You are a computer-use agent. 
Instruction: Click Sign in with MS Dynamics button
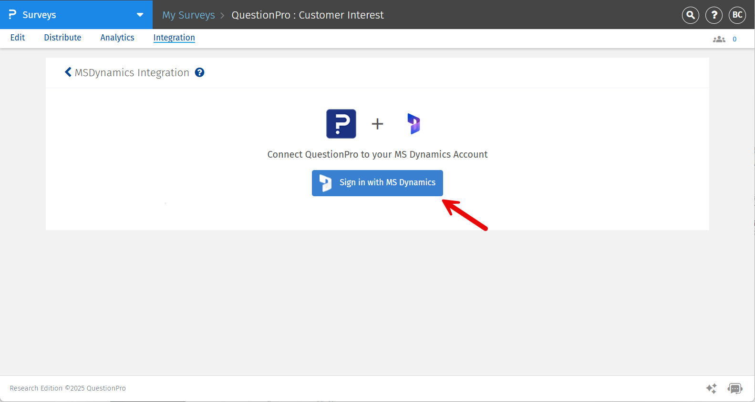(x=377, y=183)
